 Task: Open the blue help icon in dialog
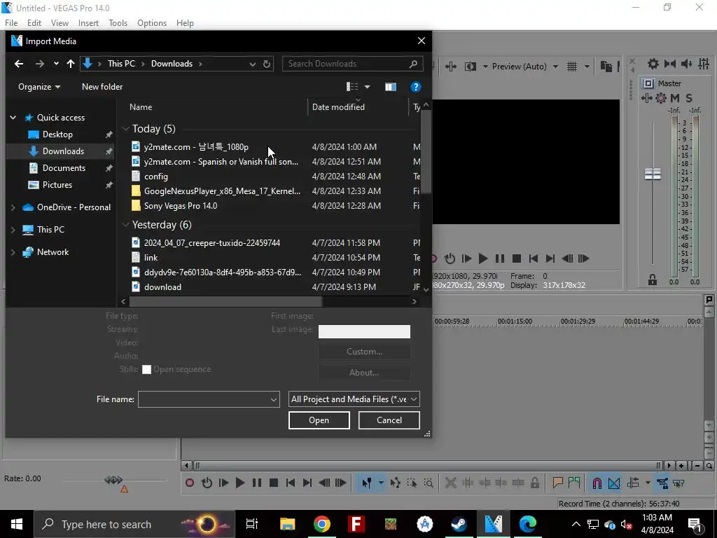[x=415, y=87]
